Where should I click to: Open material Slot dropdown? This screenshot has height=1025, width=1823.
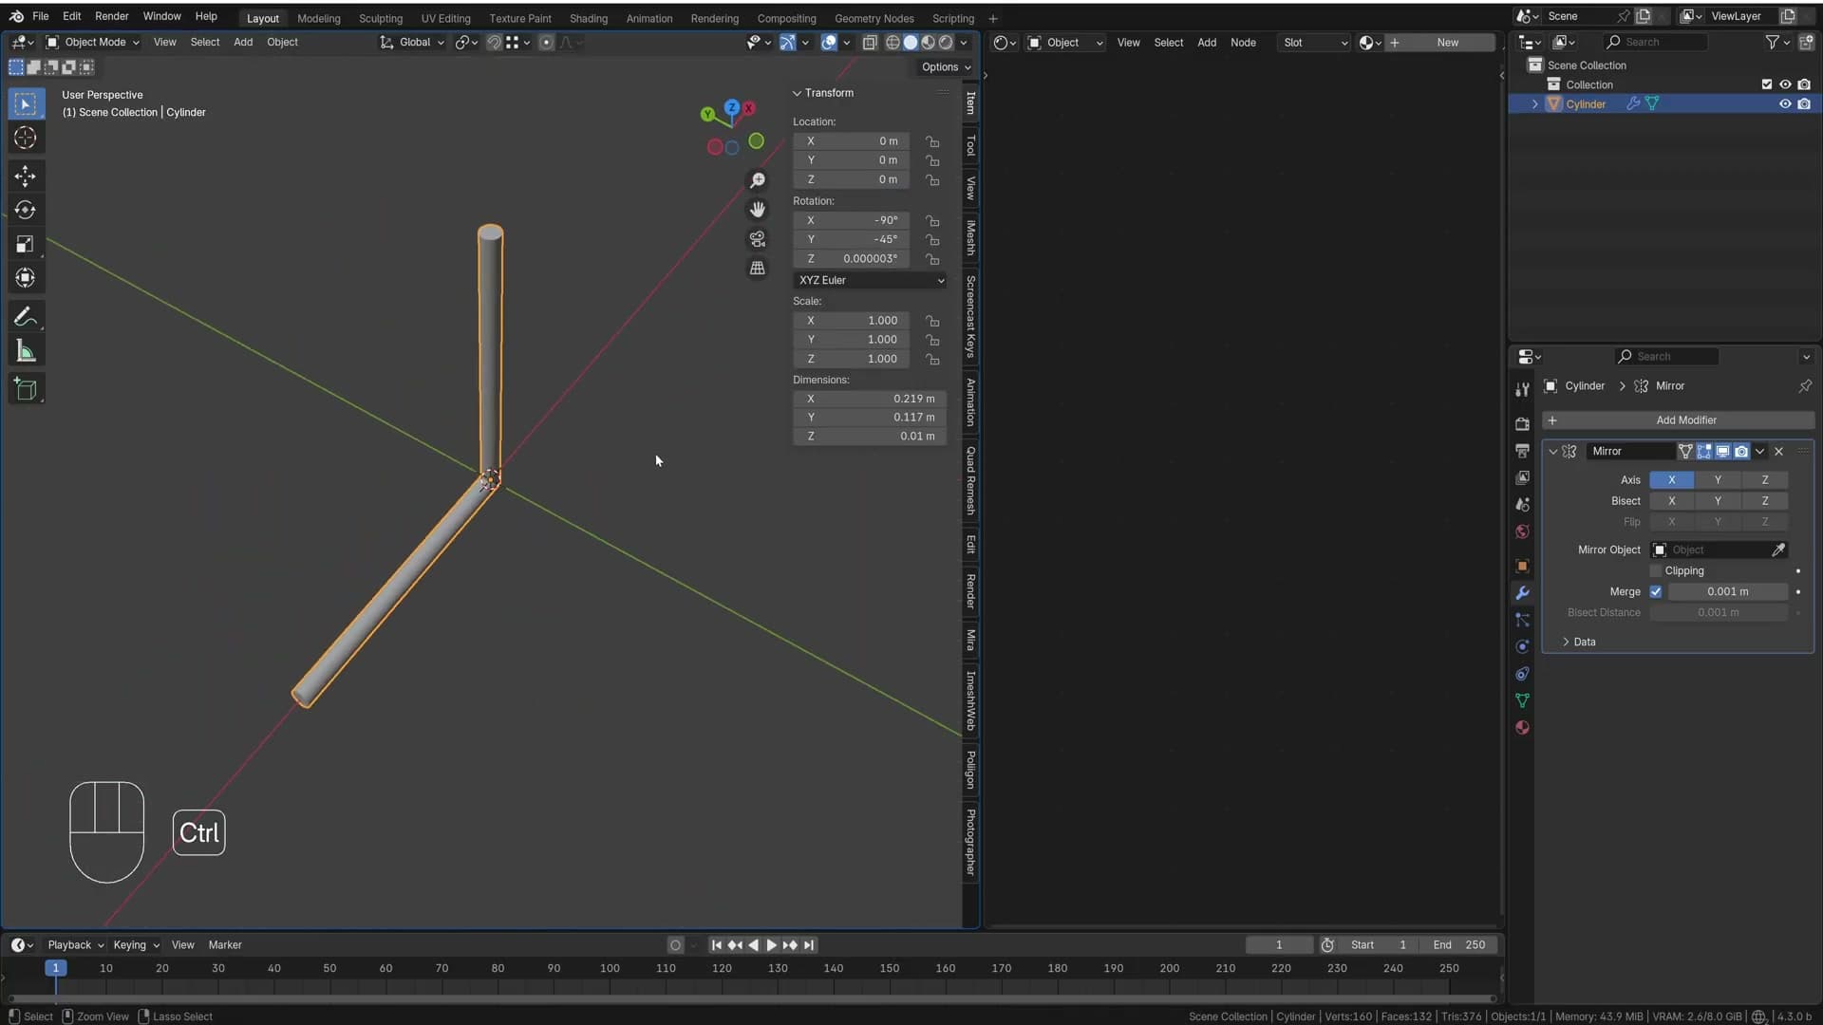[1314, 42]
